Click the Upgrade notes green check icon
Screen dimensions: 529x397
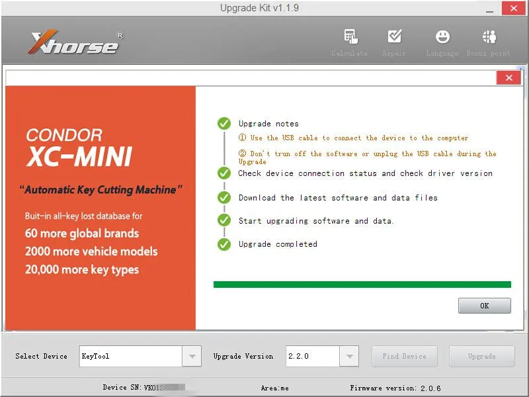(224, 124)
